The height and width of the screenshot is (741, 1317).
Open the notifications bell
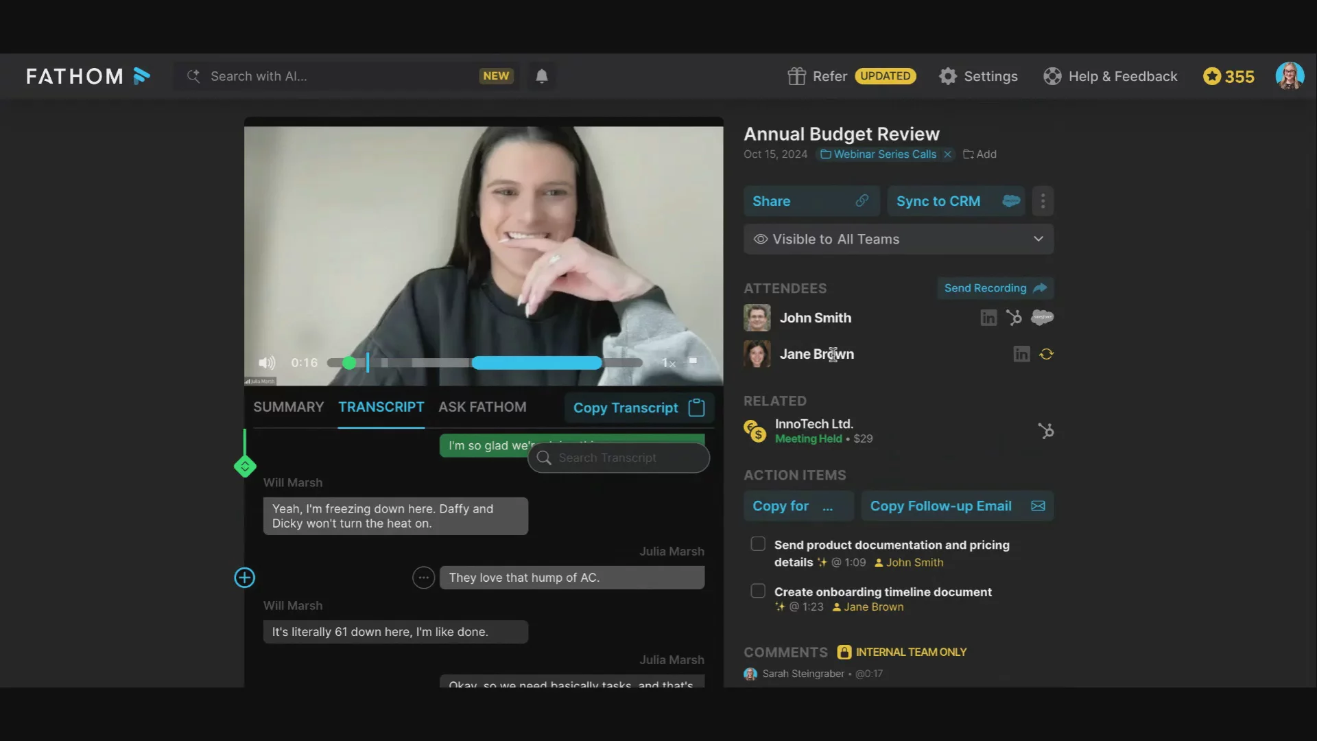pyautogui.click(x=542, y=76)
